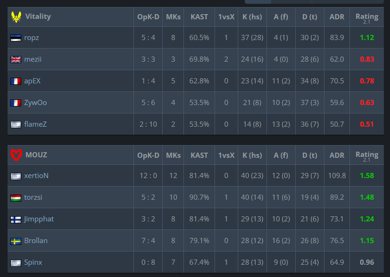Sort Vitality table by KAST column
The image size is (390, 277).
199,17
